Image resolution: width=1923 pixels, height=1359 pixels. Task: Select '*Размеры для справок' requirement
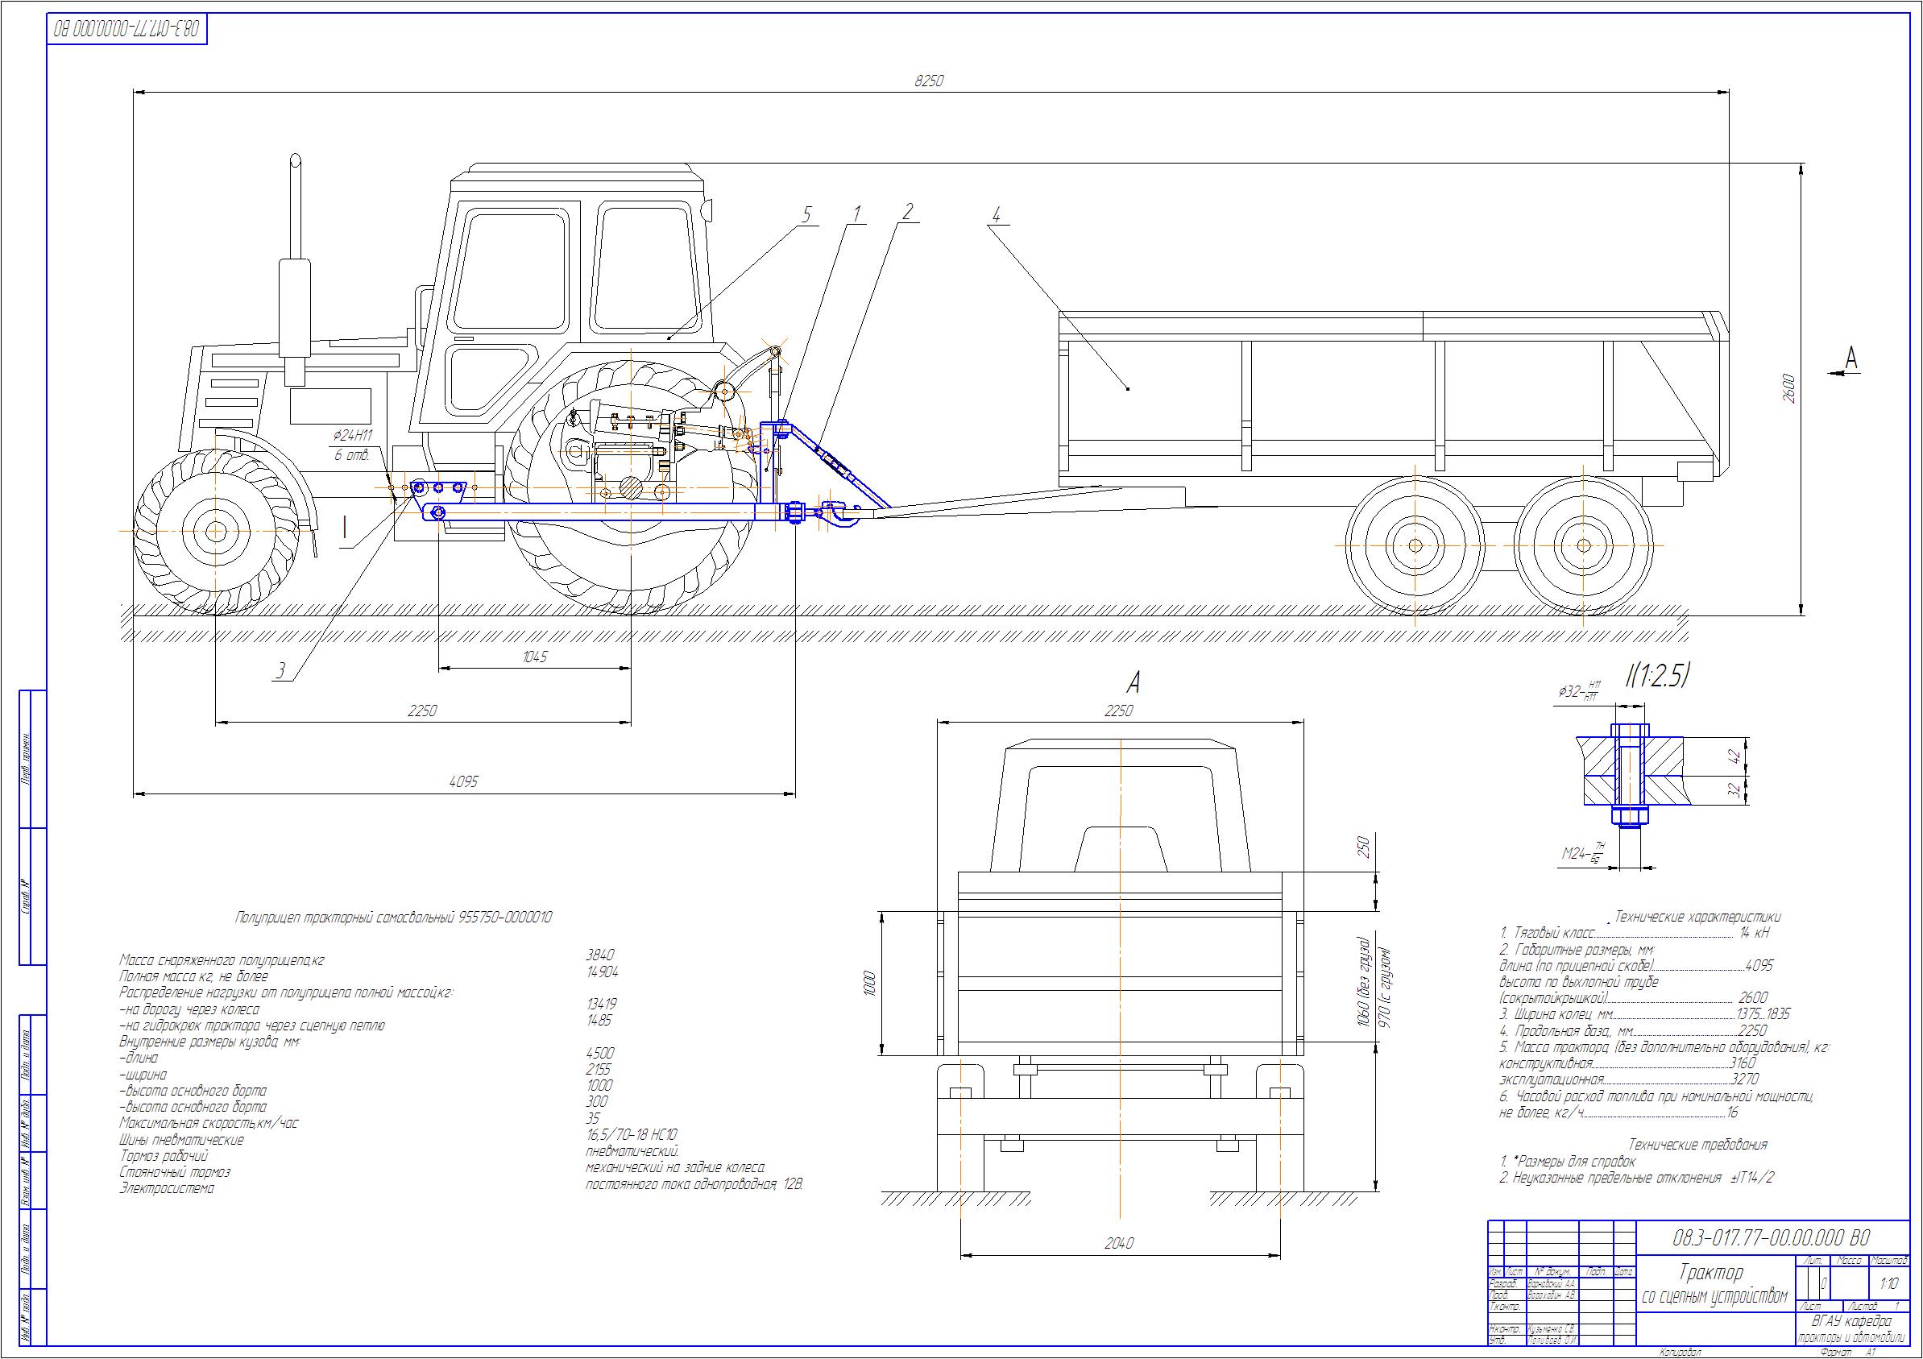tap(1567, 1162)
